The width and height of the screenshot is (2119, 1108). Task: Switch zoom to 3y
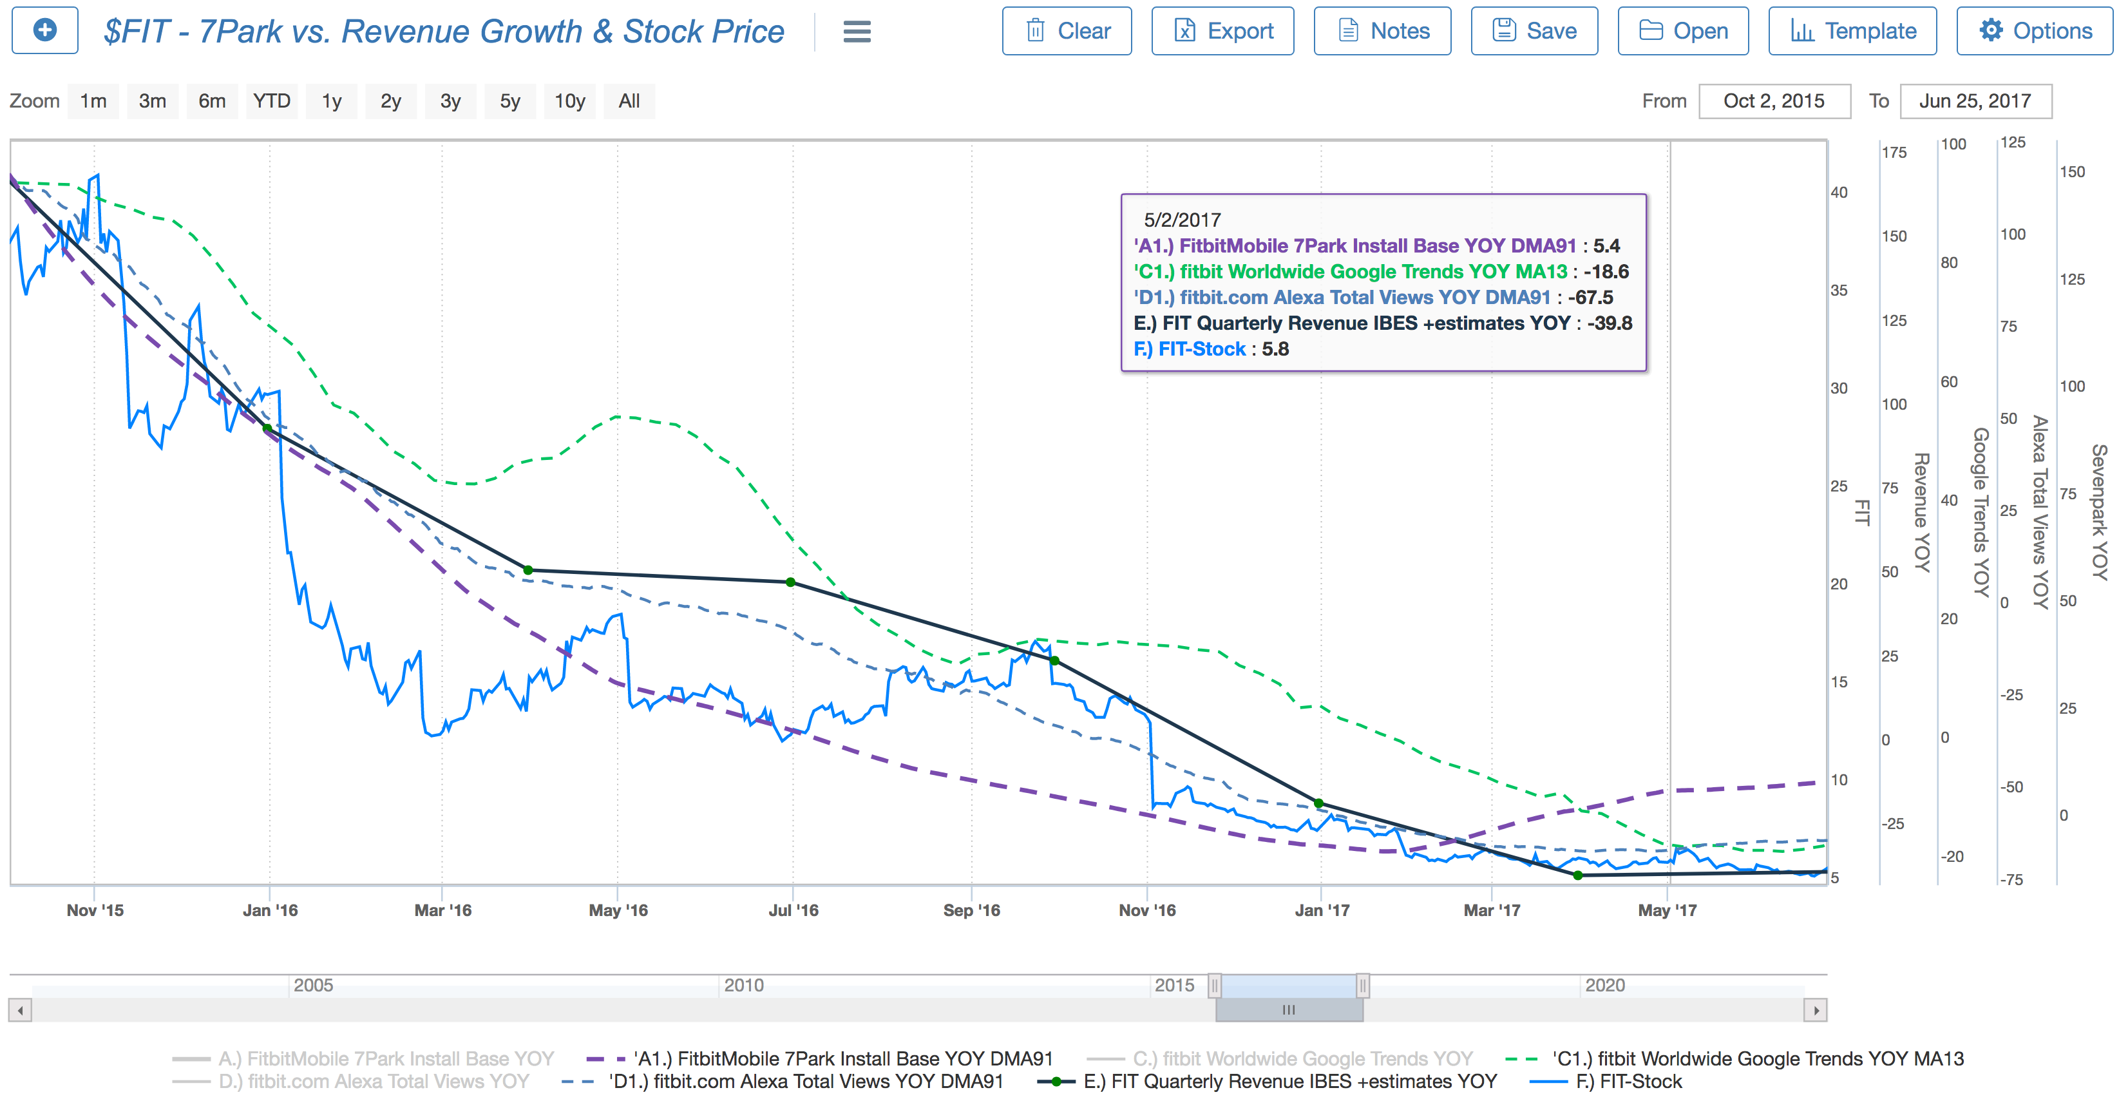coord(450,101)
